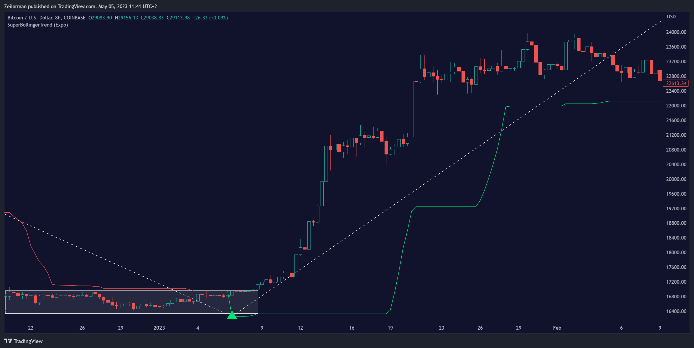The width and height of the screenshot is (694, 348).
Task: Click the 6 date axis label
Action: 621,328
